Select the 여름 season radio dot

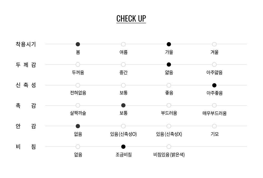pyautogui.click(x=123, y=44)
